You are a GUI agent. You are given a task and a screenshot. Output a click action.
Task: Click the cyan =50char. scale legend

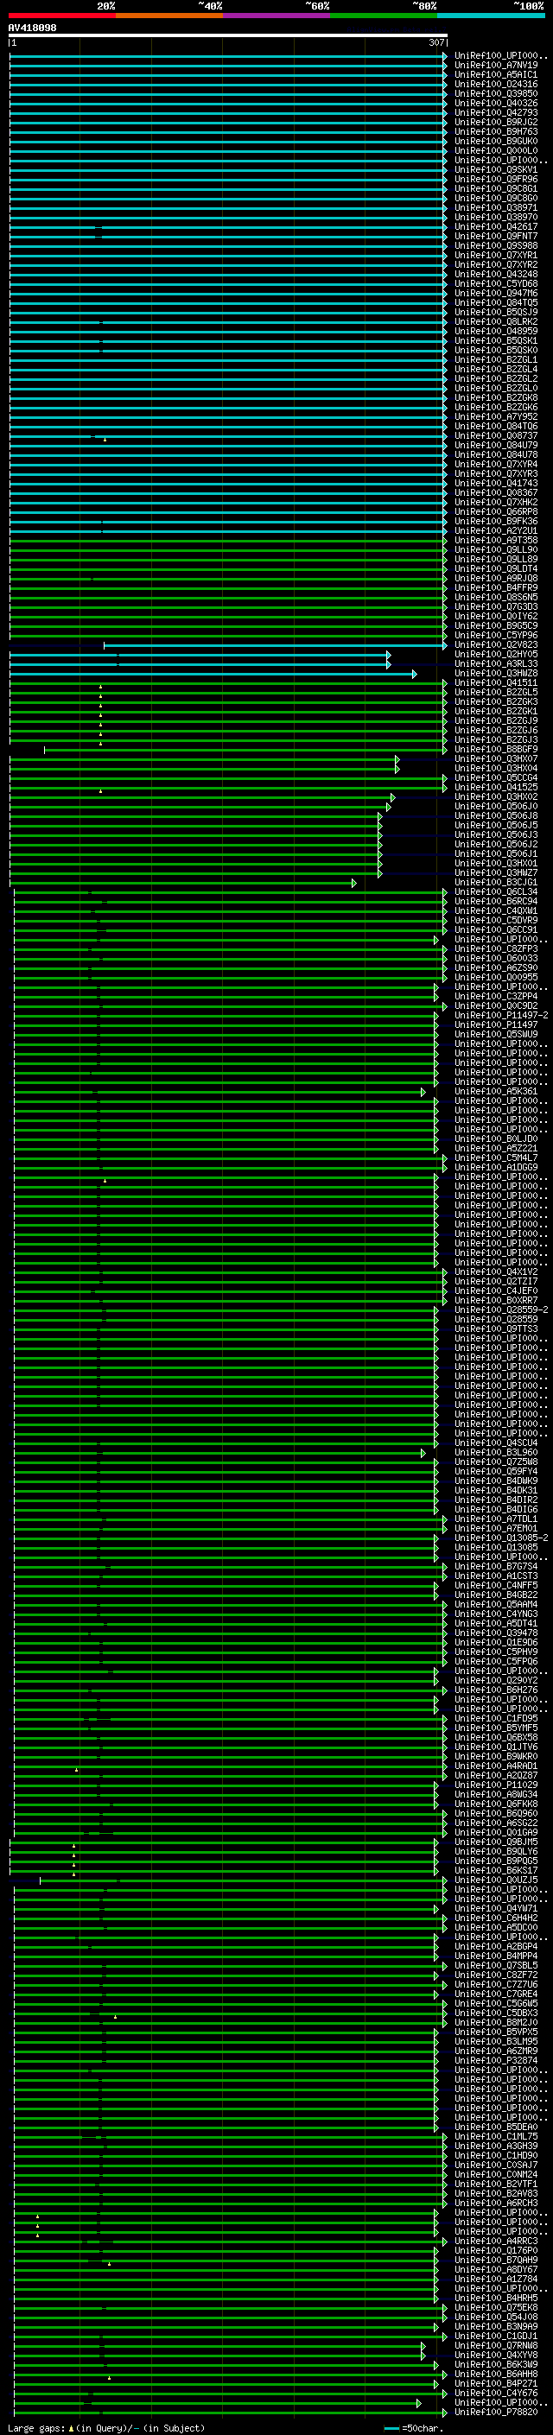click(x=413, y=2428)
